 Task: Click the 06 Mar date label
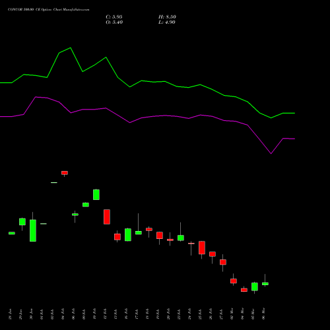click(x=263, y=314)
